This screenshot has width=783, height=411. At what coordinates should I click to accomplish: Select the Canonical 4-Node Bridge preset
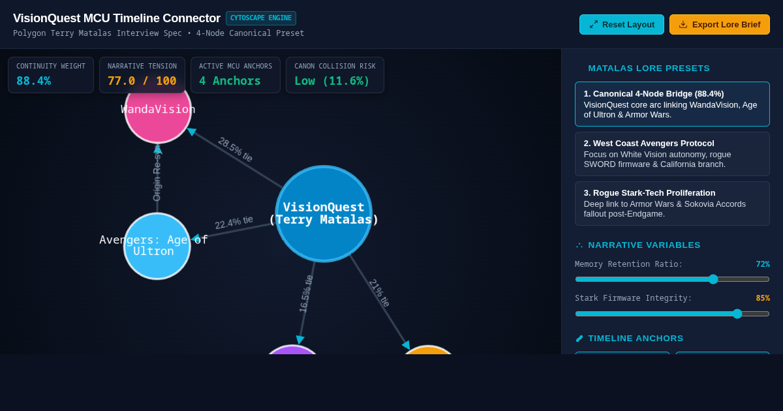[x=672, y=104]
